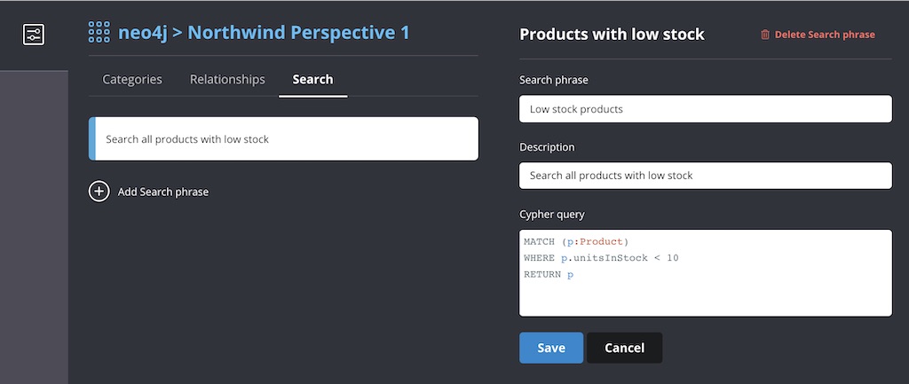Select the Search tab
The height and width of the screenshot is (384, 909).
313,79
